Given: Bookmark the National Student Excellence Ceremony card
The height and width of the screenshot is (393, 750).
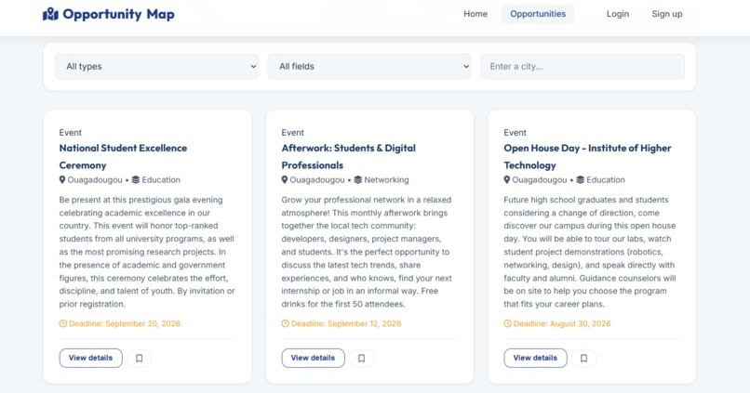Looking at the screenshot, I should (x=140, y=358).
